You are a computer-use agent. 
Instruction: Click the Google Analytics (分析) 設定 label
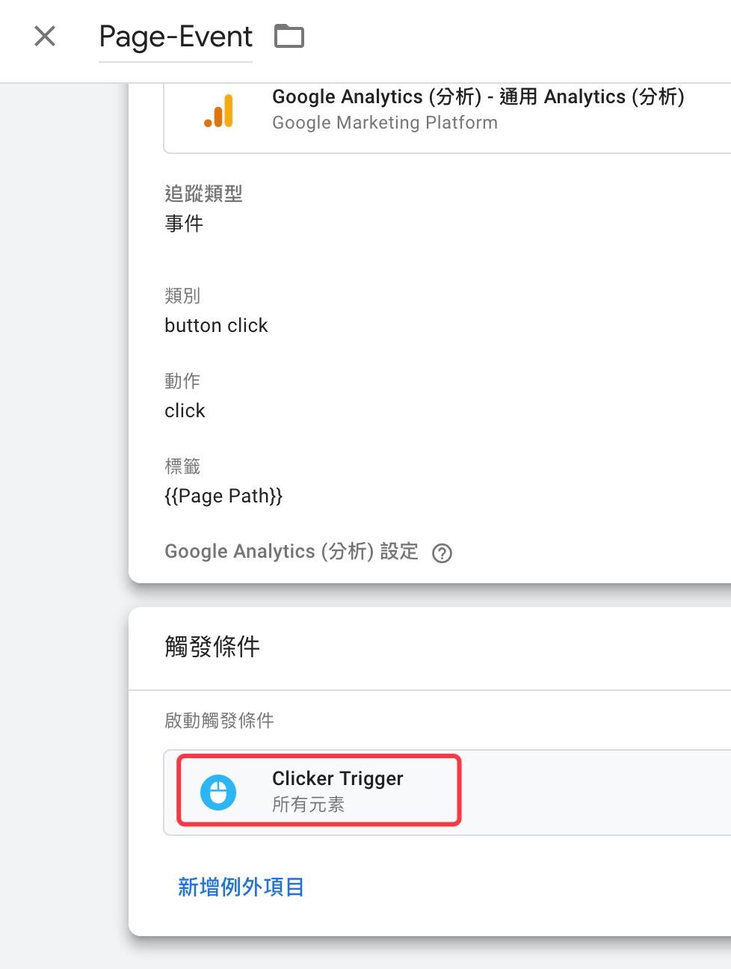(292, 551)
